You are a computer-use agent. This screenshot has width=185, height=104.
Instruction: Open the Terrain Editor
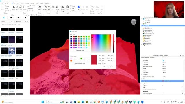[x=40, y=8]
